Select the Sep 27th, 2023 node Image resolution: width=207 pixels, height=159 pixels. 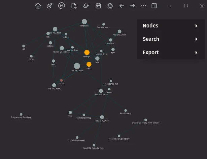point(102,117)
